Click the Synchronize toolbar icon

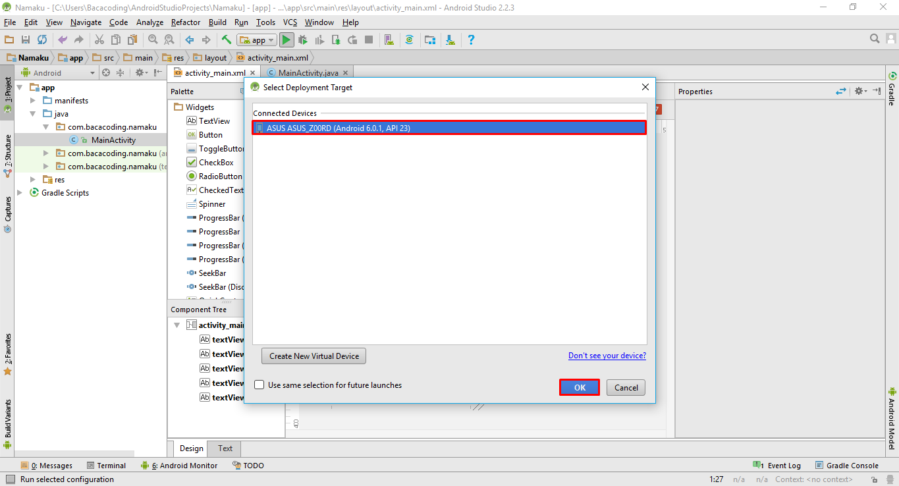(x=42, y=40)
